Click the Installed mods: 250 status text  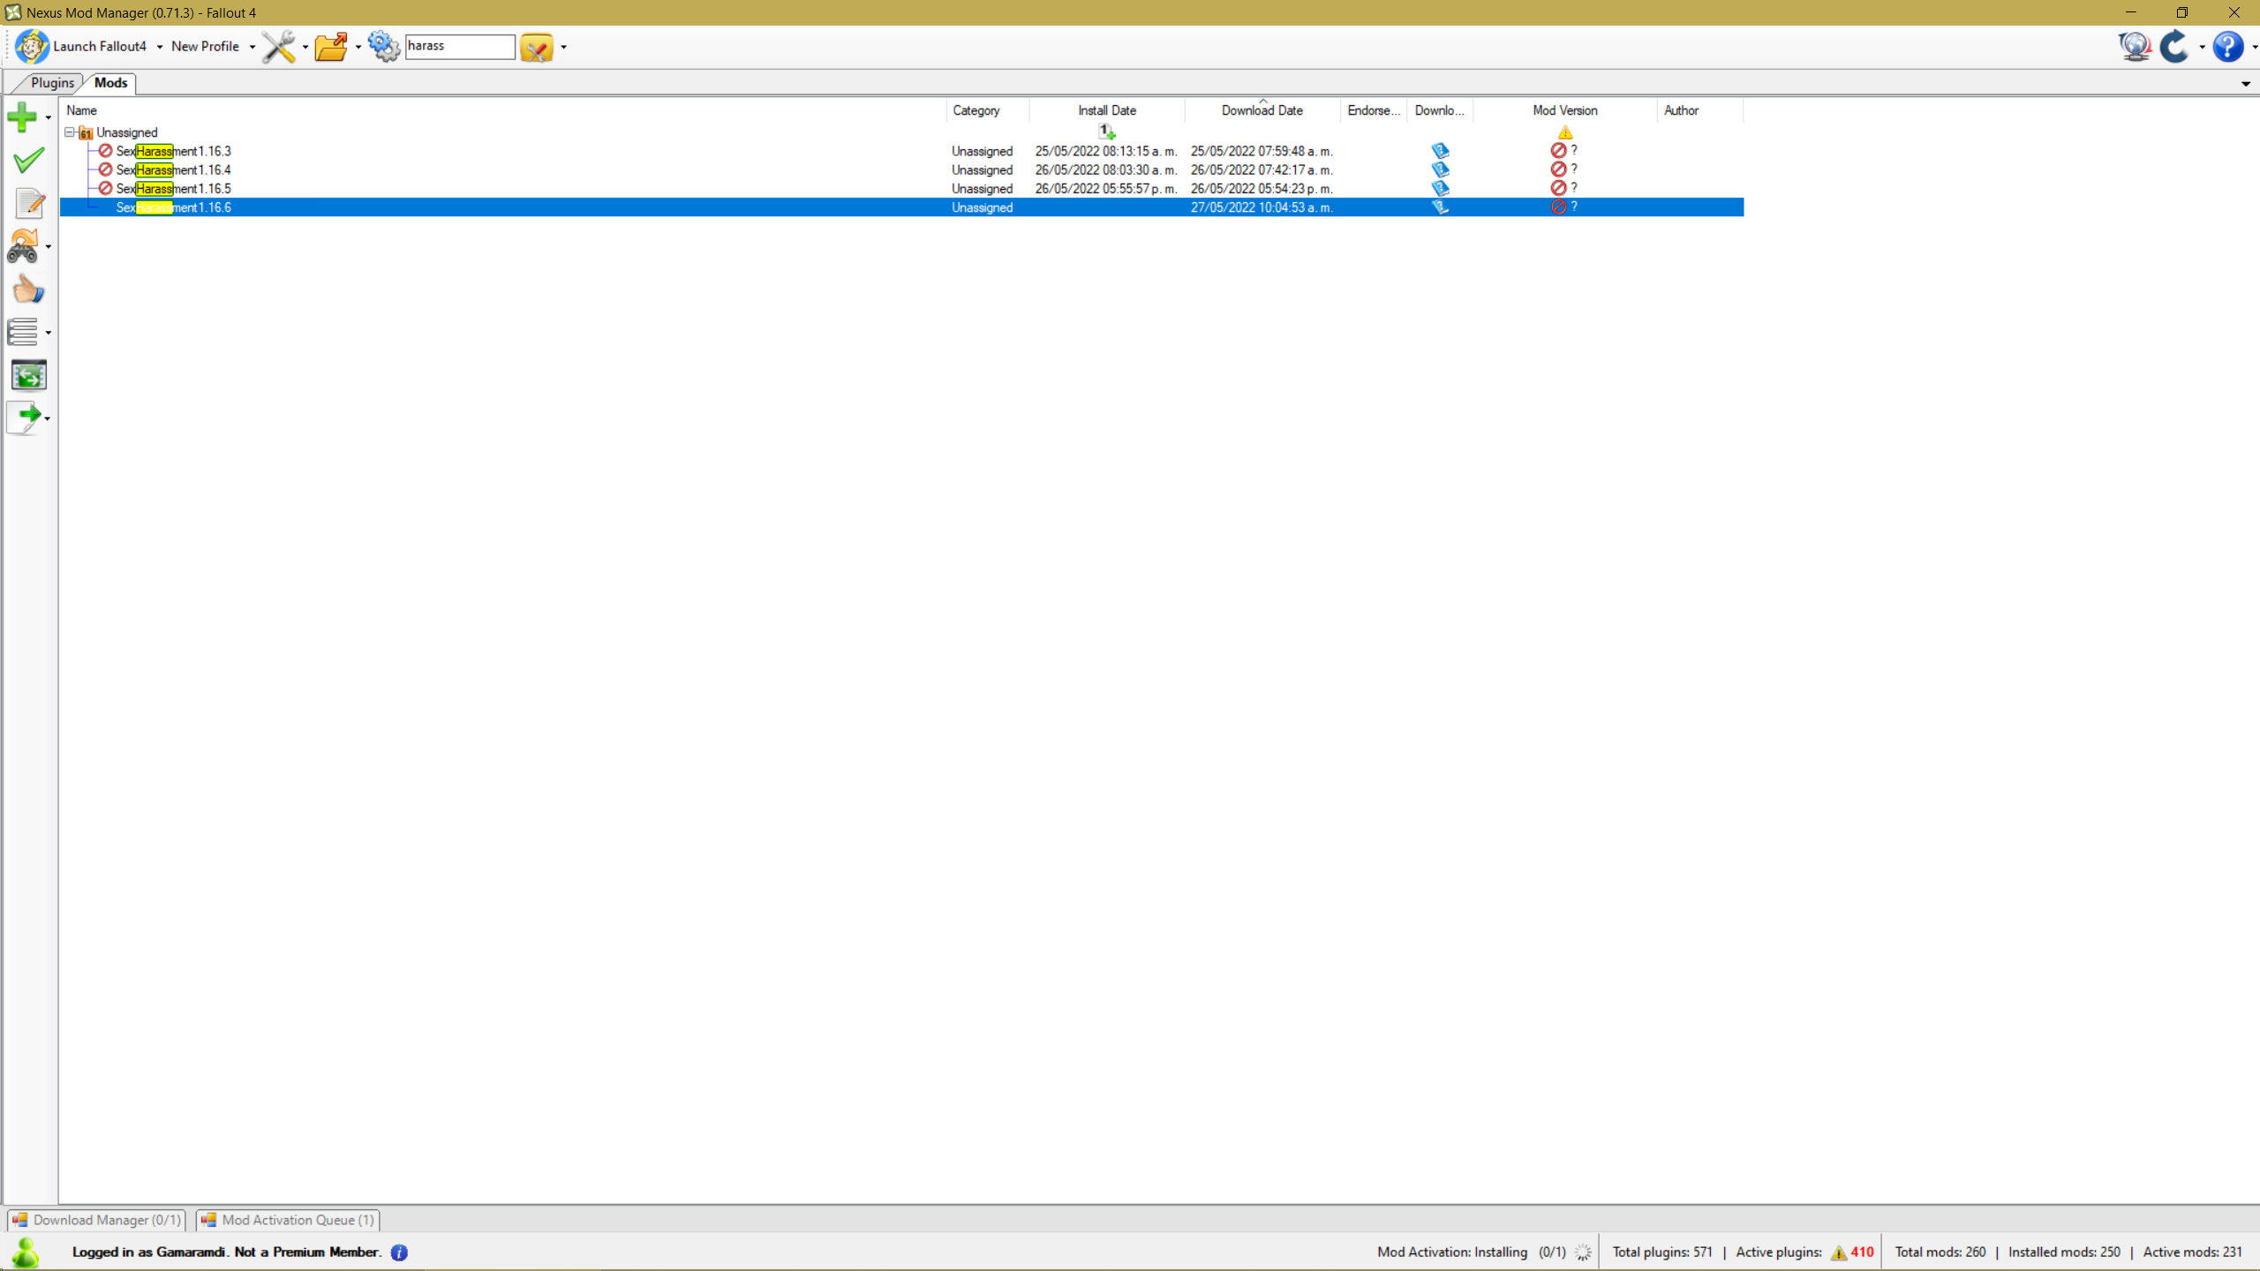[x=2064, y=1252]
